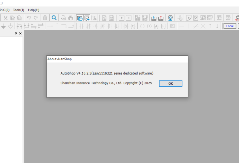Click the right arrow line icon
239x163 pixels.
50,26
